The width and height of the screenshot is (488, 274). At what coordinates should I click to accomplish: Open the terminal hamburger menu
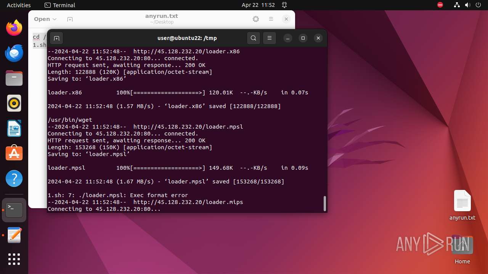270,38
